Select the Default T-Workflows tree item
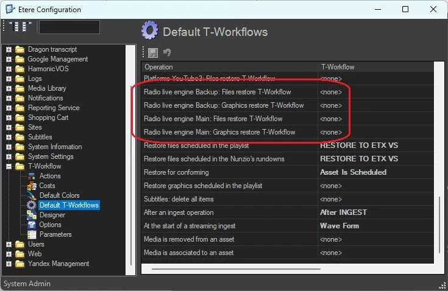 (x=68, y=205)
